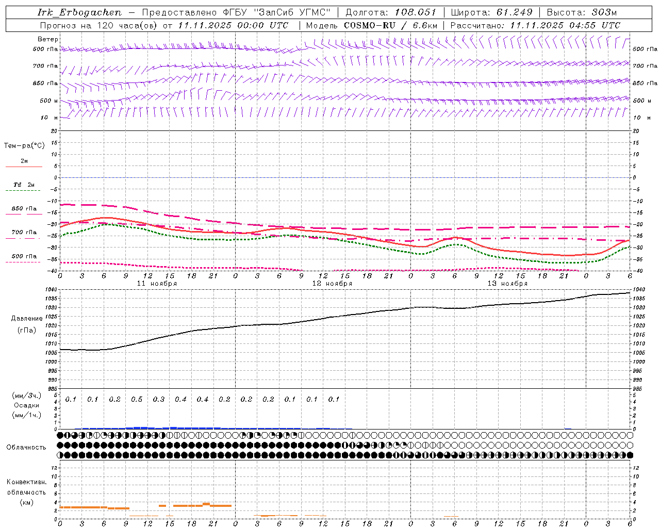Screen dimensions: 660x528
Task: Click the 700 гПа temperature legend entry
Action: pyautogui.click(x=24, y=233)
